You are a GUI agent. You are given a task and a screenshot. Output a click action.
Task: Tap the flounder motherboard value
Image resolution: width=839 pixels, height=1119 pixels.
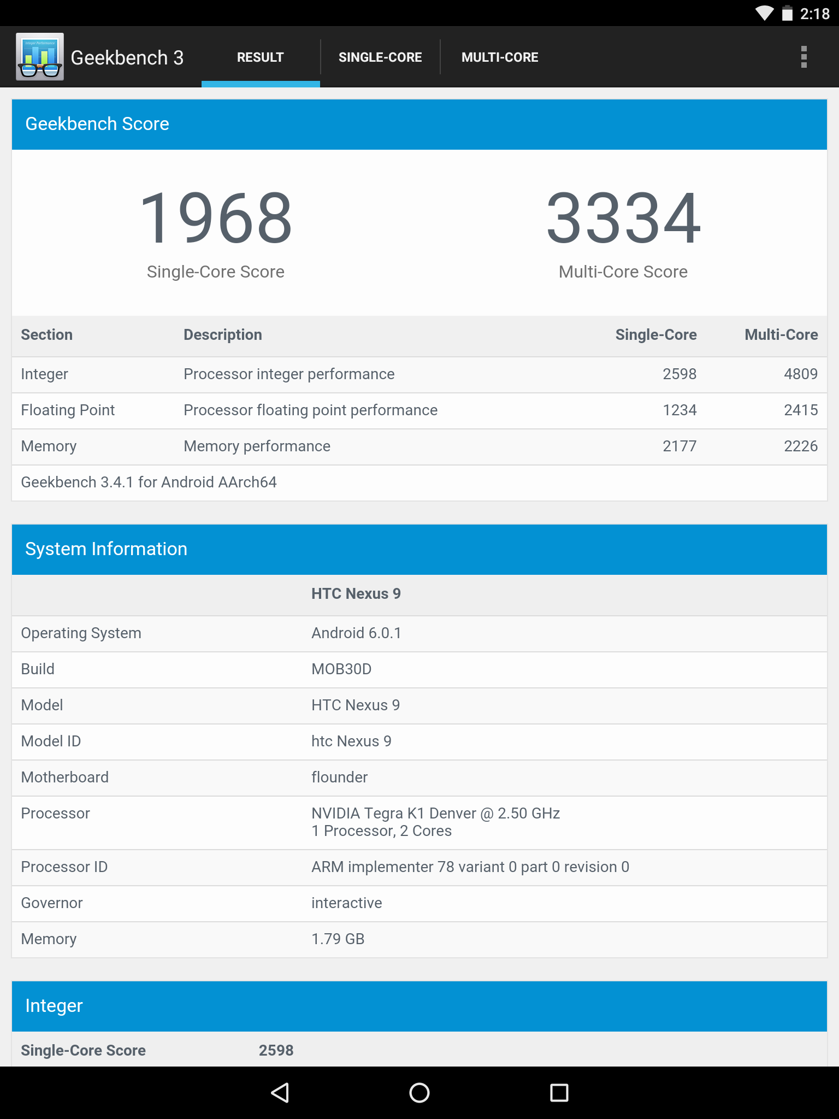tap(339, 777)
